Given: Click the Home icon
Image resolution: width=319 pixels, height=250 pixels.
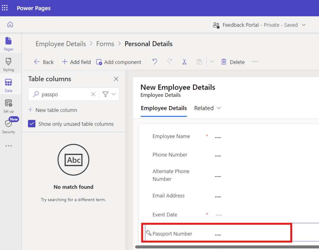Looking at the screenshot, I should tap(10, 25).
